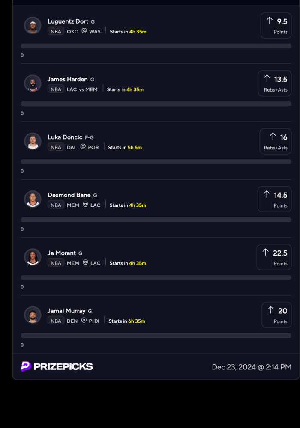The image size is (300, 428).
Task: Click the up arrow next to 9.5 Points
Action: pos(270,21)
